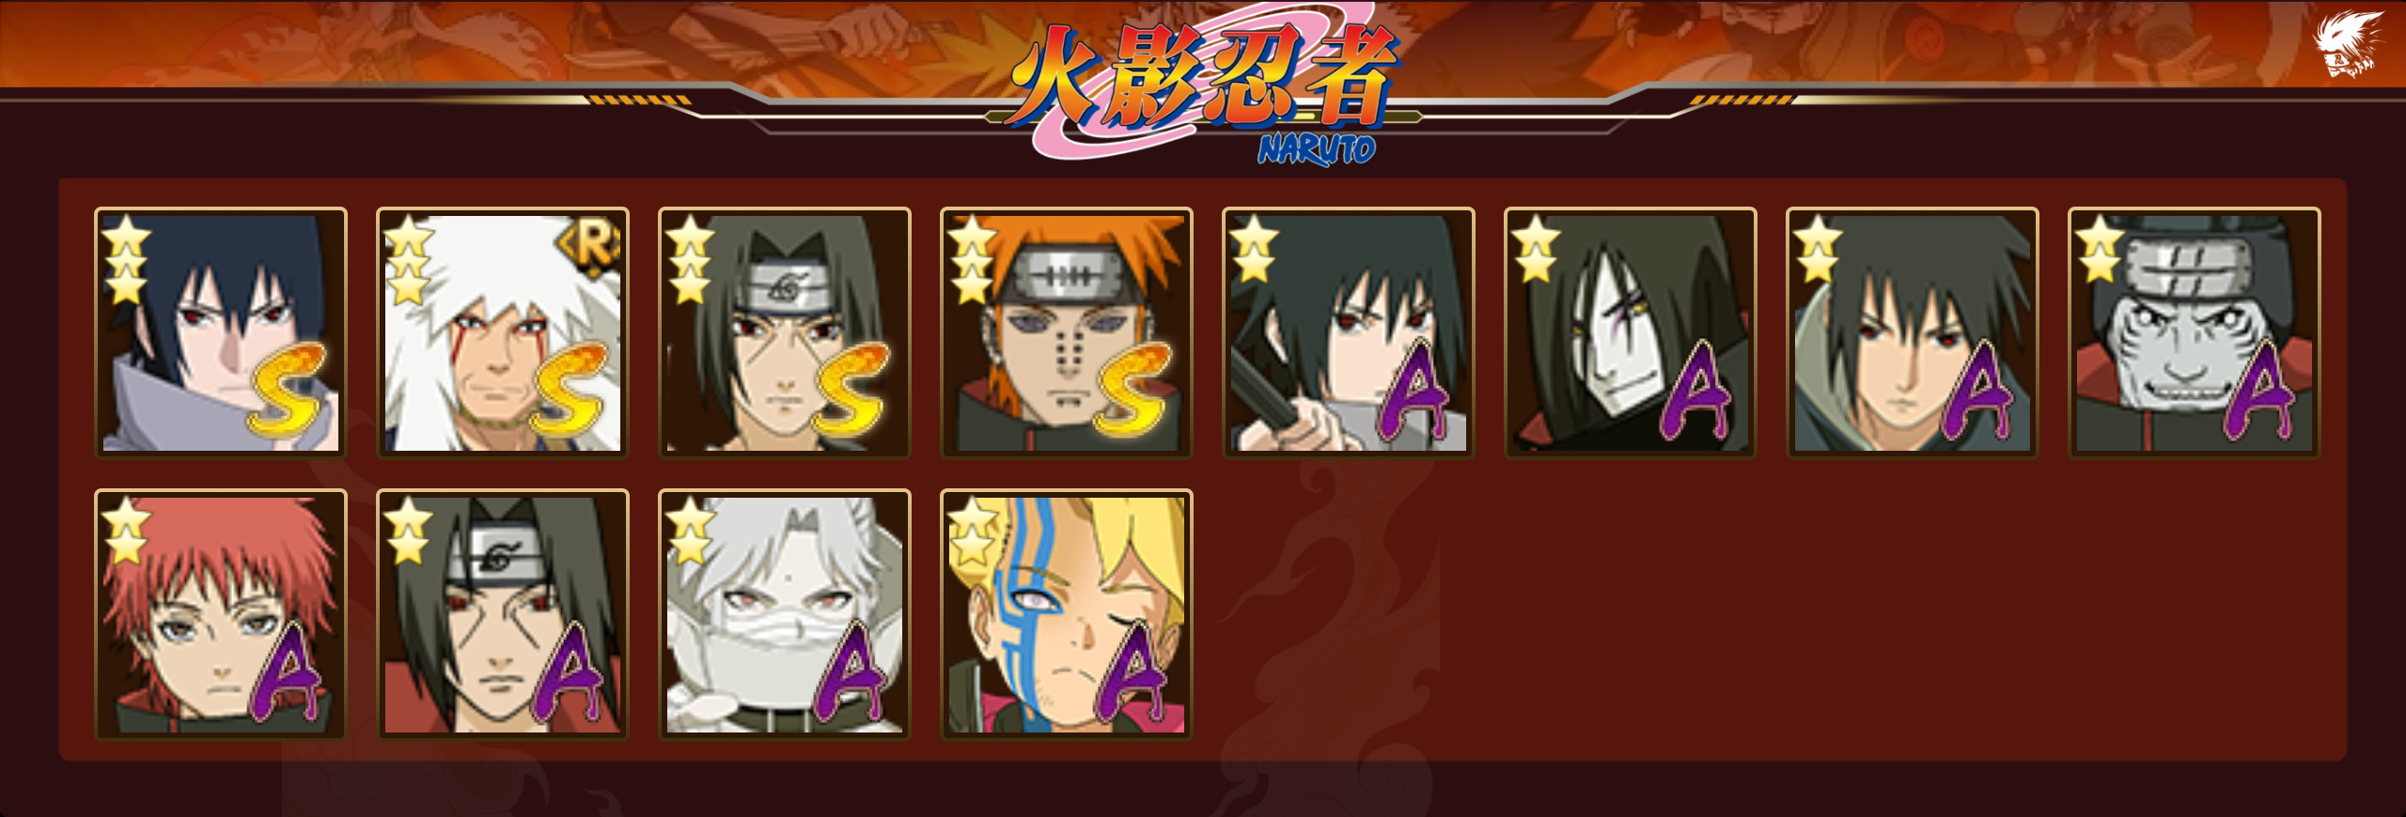This screenshot has width=2406, height=817.
Task: Choose the white-haired Jiraiya S-rank card
Action: [x=503, y=332]
